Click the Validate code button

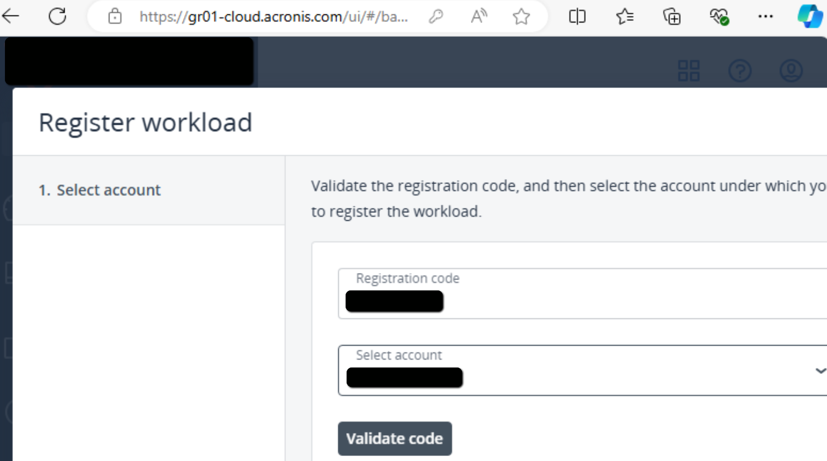click(395, 439)
